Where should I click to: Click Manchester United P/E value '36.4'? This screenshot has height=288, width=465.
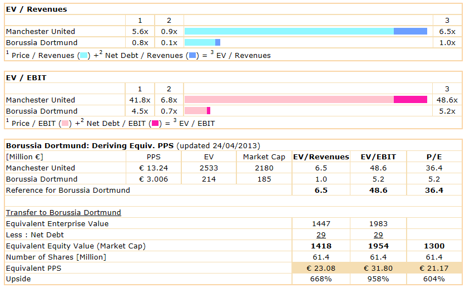[x=434, y=168]
